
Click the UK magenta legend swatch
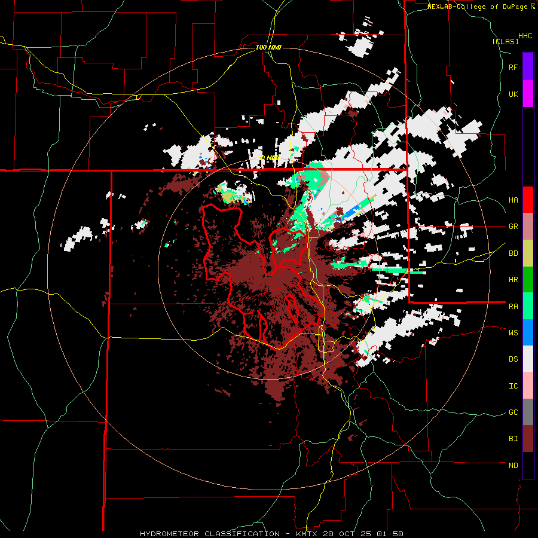click(x=528, y=94)
